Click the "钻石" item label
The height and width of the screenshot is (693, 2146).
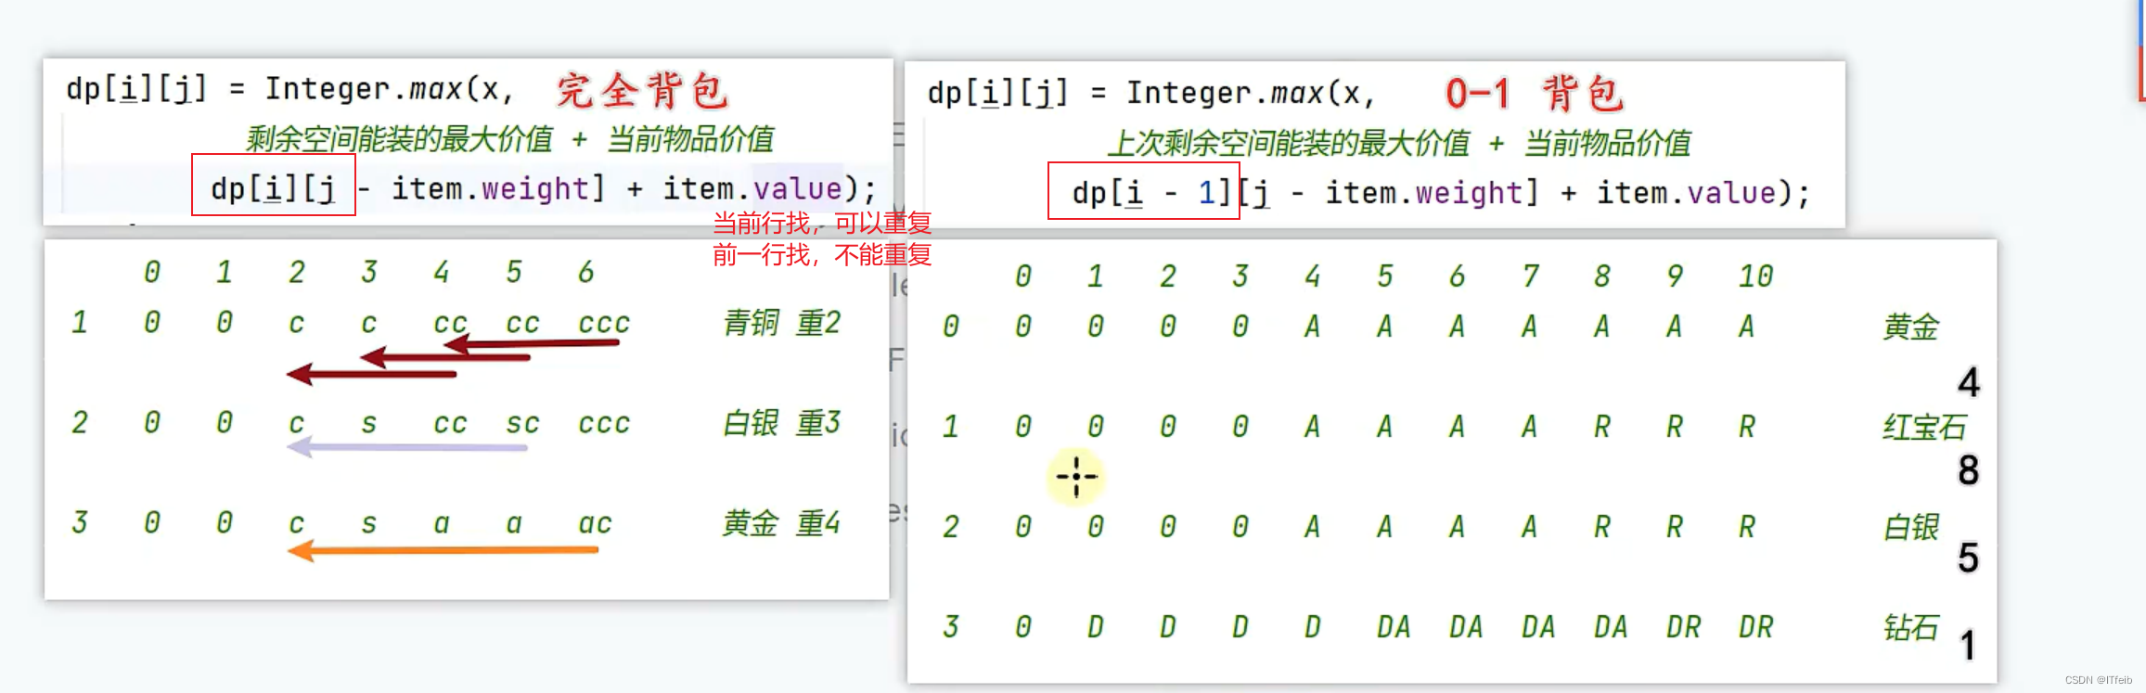coord(1910,627)
